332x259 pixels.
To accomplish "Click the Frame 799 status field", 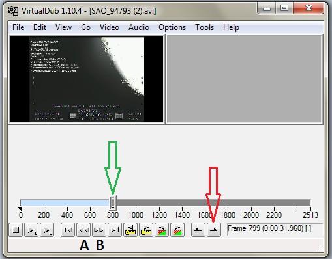I will [275, 229].
